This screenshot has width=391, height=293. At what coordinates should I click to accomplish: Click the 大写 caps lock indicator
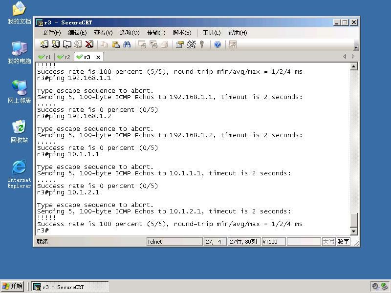click(x=328, y=241)
